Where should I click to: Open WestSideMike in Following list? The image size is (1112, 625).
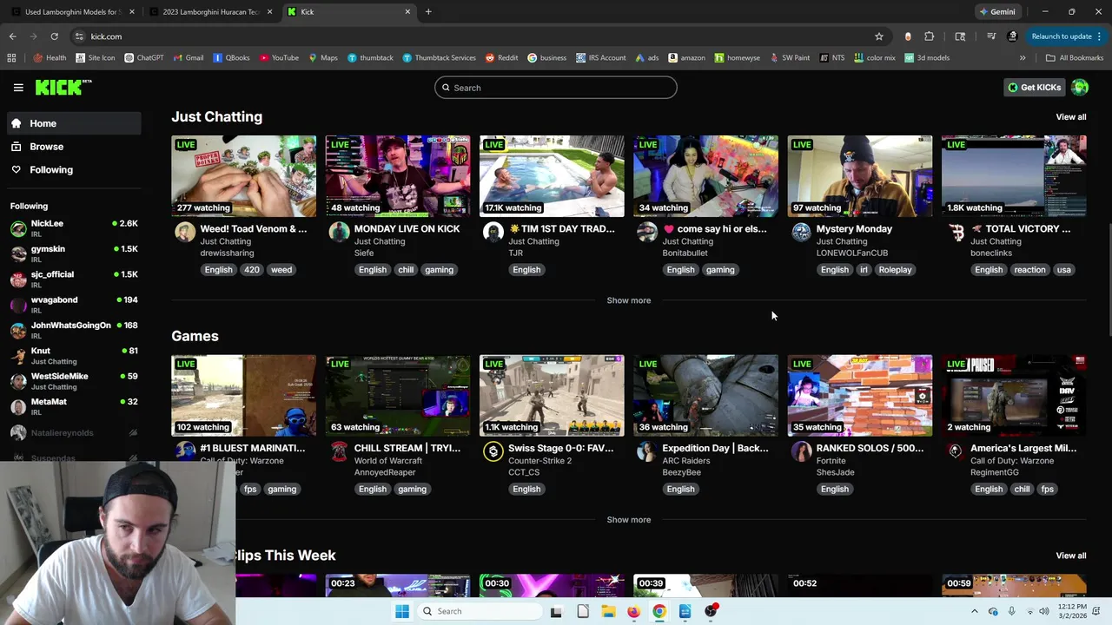click(74, 381)
